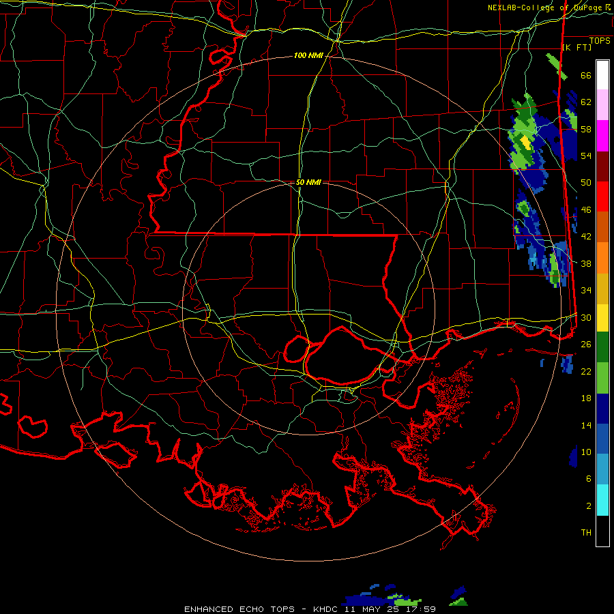Click the cyan 2-6 legend swatch
614x614 pixels.
(602, 500)
